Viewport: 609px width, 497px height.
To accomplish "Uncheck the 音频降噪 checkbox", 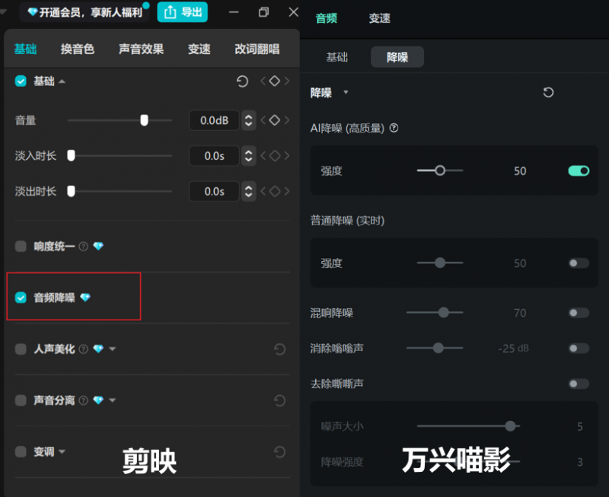I will coord(21,298).
